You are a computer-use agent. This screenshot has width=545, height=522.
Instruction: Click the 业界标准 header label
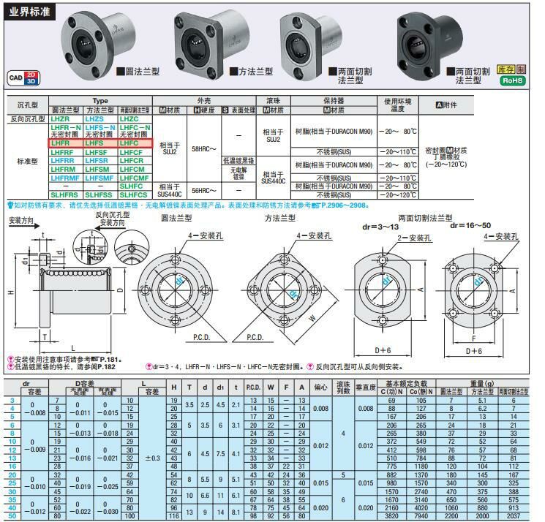[29, 12]
